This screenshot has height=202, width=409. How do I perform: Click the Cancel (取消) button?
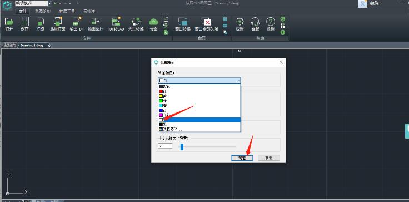(x=268, y=158)
